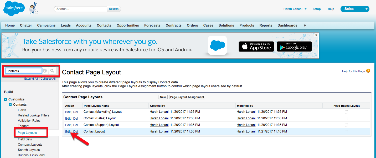Screen dimensions: 376x158
Task: Click the Salesforce cloud logo
Action: tap(14, 9)
